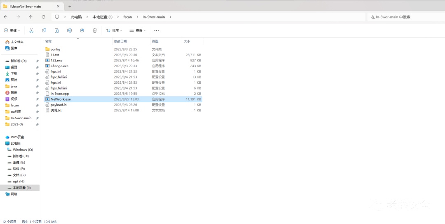
Task: Expand chevron after 本地磁盘 (I:) in address bar
Action: click(118, 17)
